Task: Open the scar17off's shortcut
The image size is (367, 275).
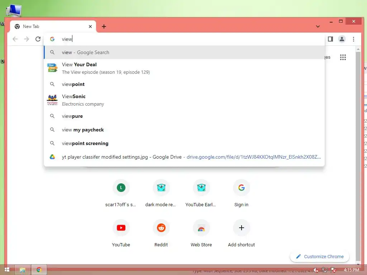Action: 121,193
